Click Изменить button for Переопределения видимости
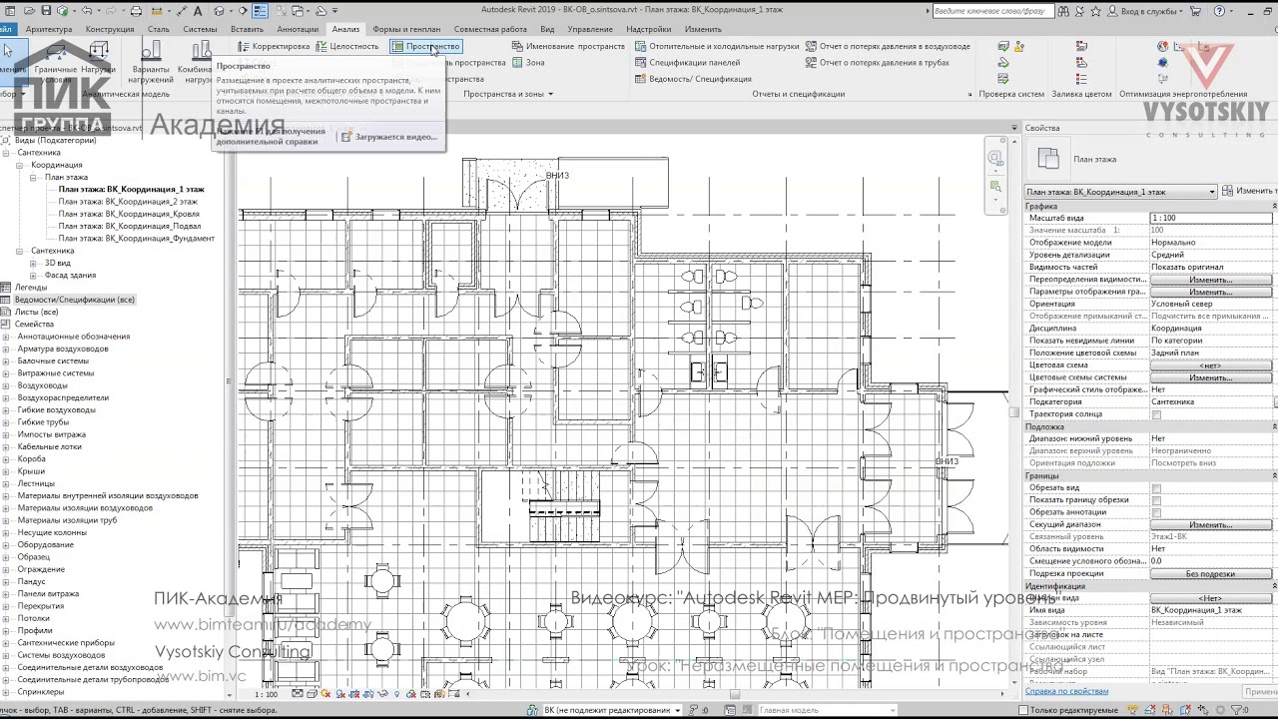 pyautogui.click(x=1211, y=280)
